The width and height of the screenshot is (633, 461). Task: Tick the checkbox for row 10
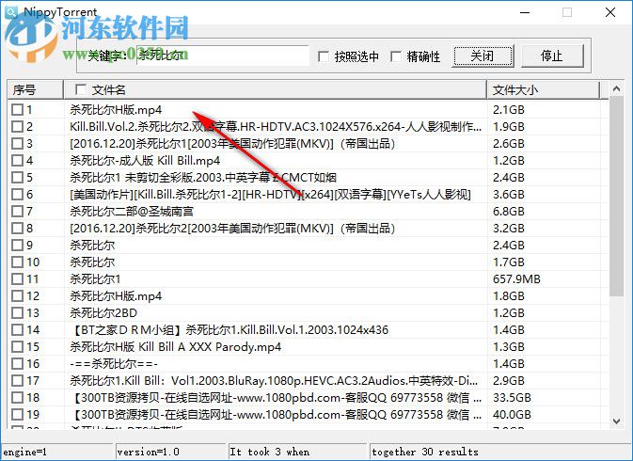coord(17,262)
